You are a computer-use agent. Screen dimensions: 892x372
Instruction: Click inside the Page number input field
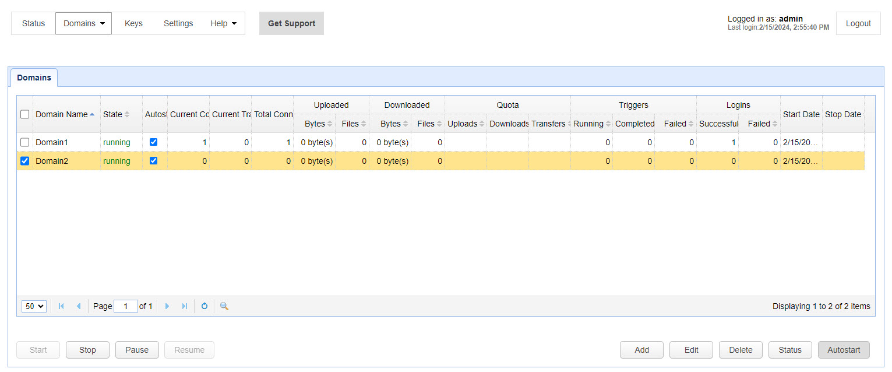(126, 306)
